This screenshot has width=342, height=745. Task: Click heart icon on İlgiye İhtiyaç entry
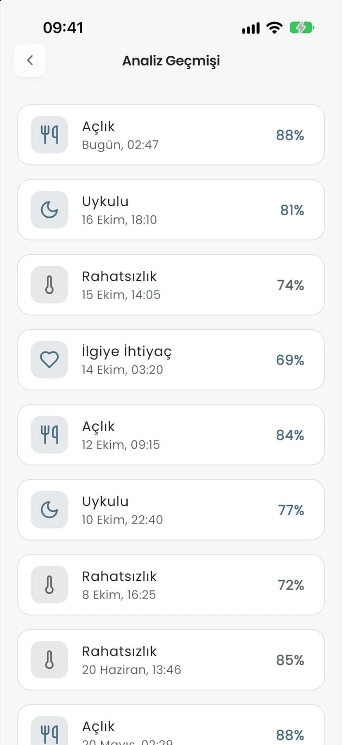click(x=49, y=360)
